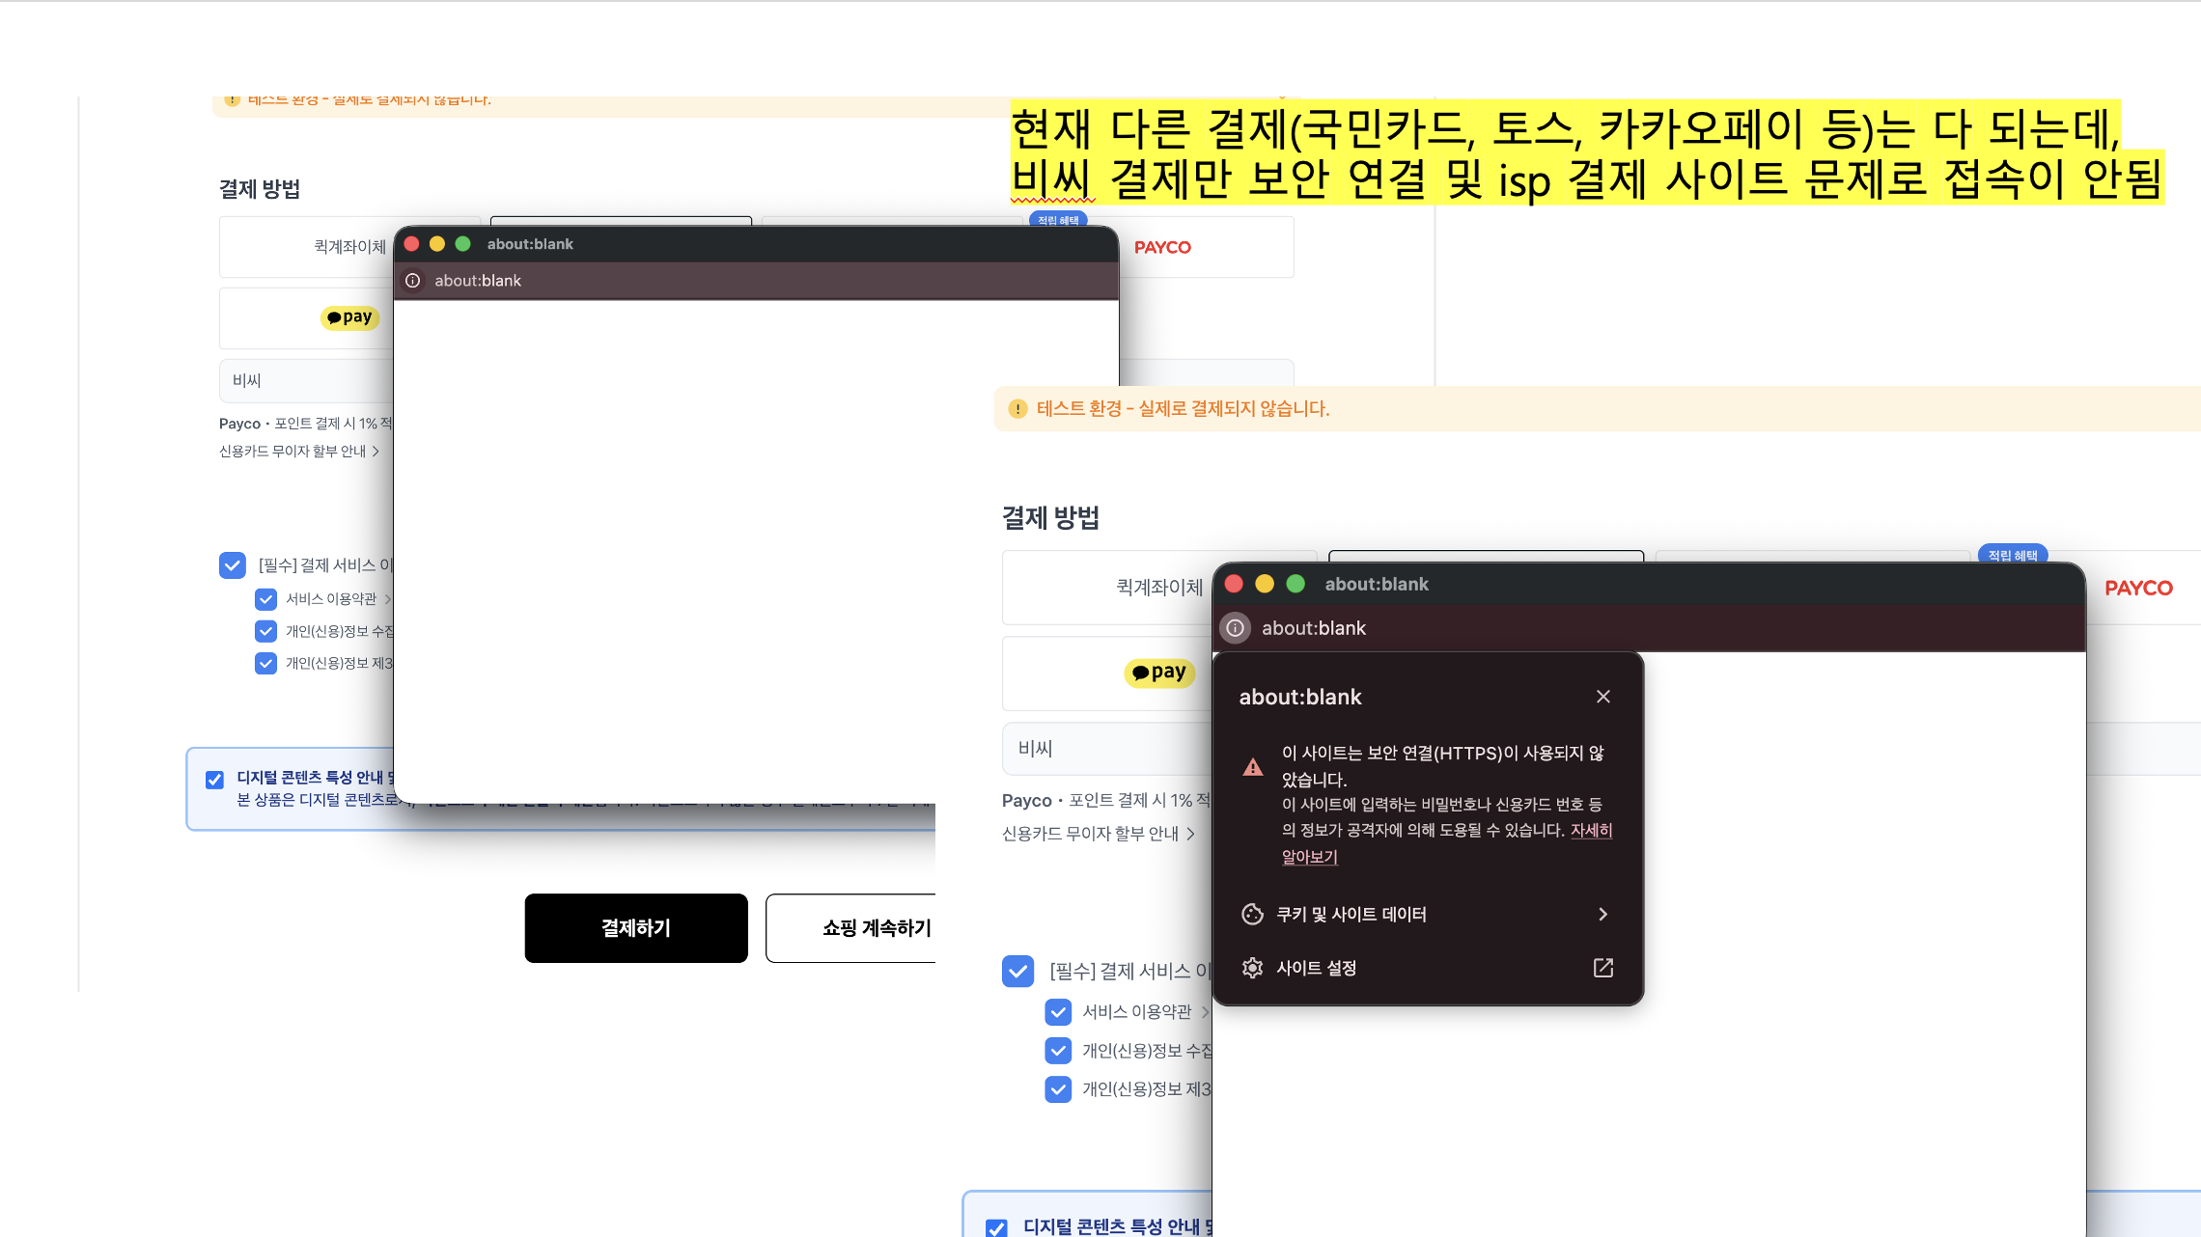Click the site info icon in right popup address bar
The height and width of the screenshot is (1237, 2201).
(x=1235, y=628)
